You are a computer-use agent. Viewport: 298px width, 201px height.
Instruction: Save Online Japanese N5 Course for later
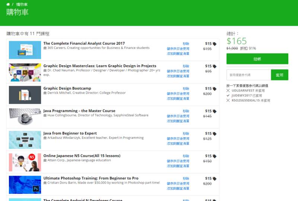click(178, 161)
